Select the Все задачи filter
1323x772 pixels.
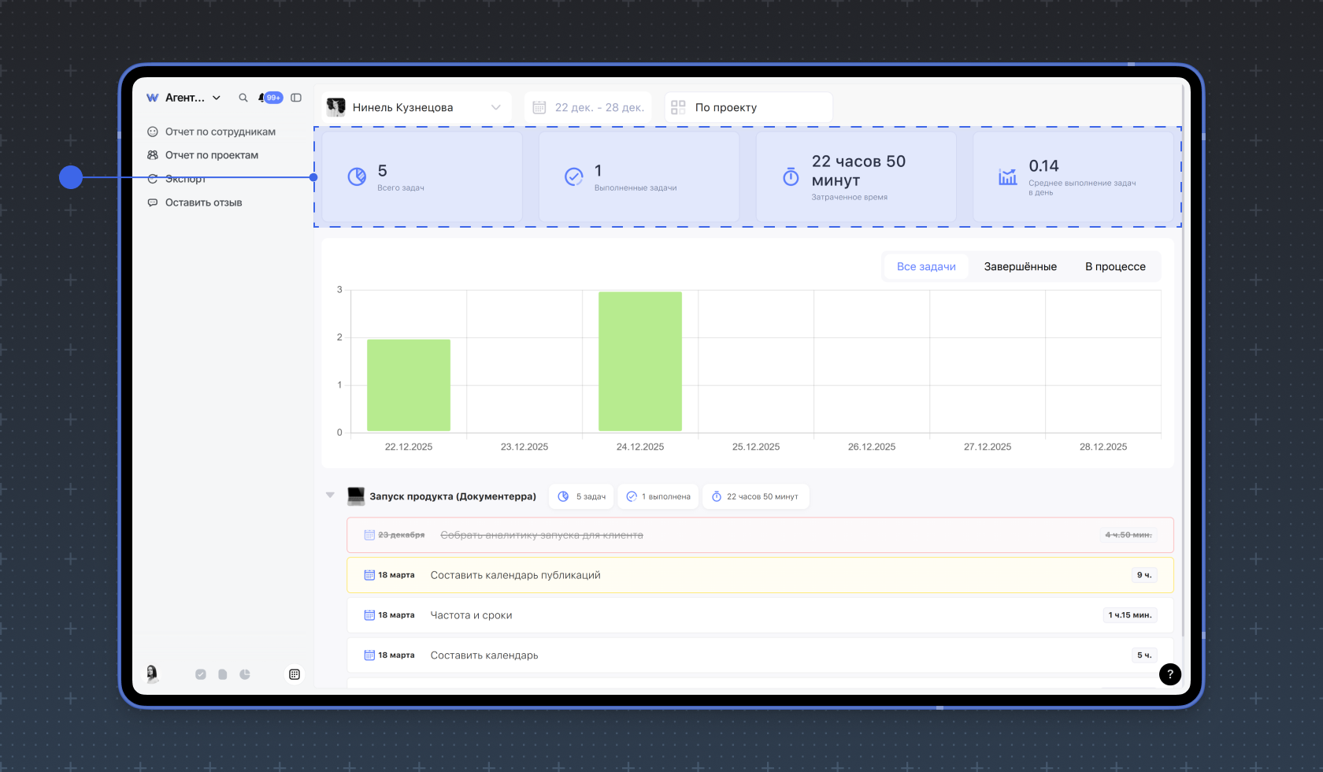coord(926,267)
